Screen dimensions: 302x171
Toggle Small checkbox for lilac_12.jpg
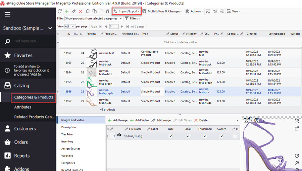coord(188,136)
